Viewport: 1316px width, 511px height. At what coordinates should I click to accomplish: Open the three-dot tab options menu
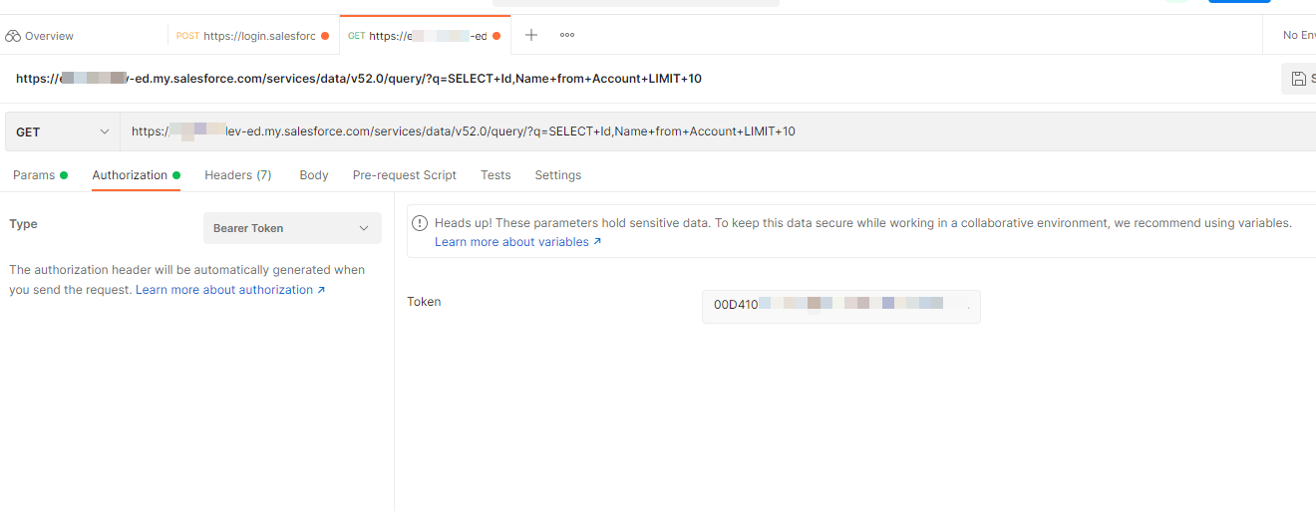(x=567, y=35)
